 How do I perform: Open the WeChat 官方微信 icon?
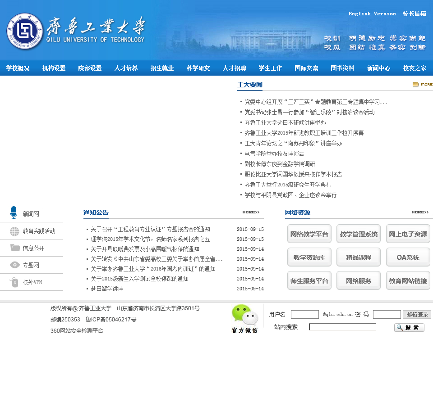point(244,319)
